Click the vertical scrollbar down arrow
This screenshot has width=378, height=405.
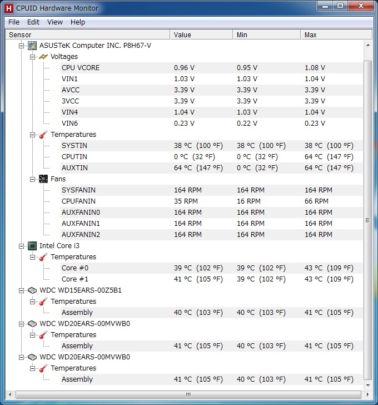(x=368, y=386)
